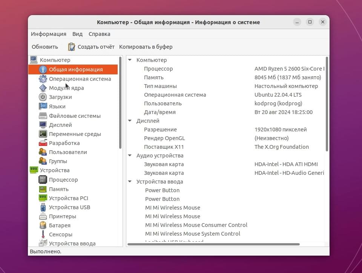The width and height of the screenshot is (362, 273).
Task: Select the Сенсоры entry in sidebar
Action: [x=61, y=234]
